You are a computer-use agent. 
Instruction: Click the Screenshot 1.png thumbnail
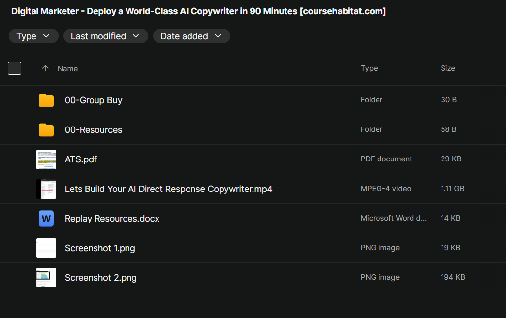tap(46, 248)
